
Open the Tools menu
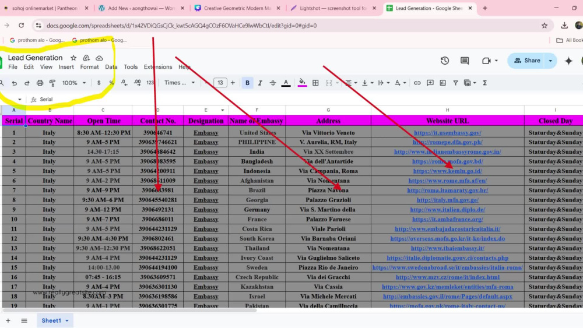(131, 67)
